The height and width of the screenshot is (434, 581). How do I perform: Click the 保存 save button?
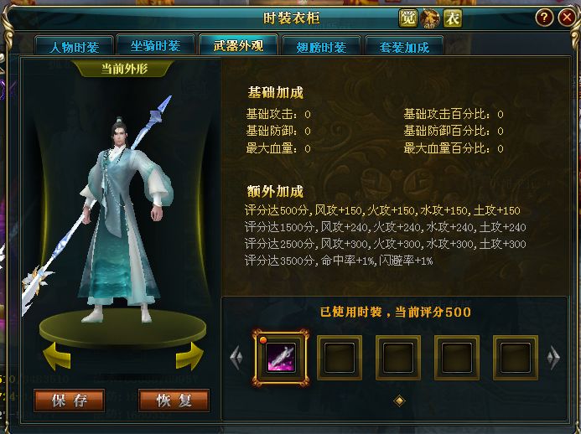(70, 400)
